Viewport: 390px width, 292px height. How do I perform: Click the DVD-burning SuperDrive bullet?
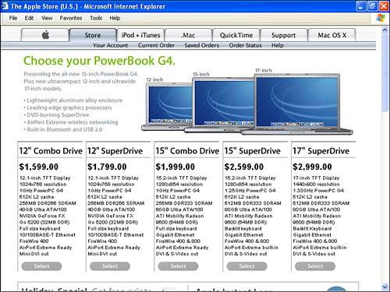coord(56,115)
